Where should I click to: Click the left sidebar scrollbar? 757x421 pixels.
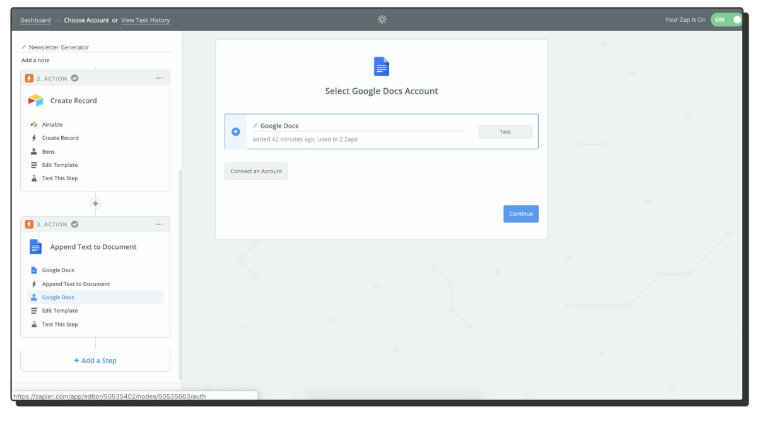point(180,274)
